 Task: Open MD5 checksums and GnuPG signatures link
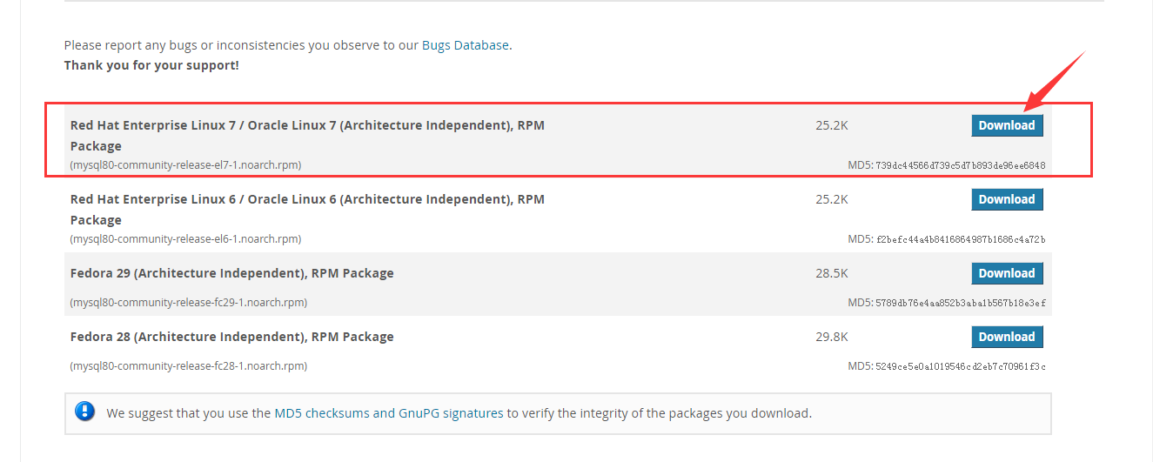click(389, 413)
